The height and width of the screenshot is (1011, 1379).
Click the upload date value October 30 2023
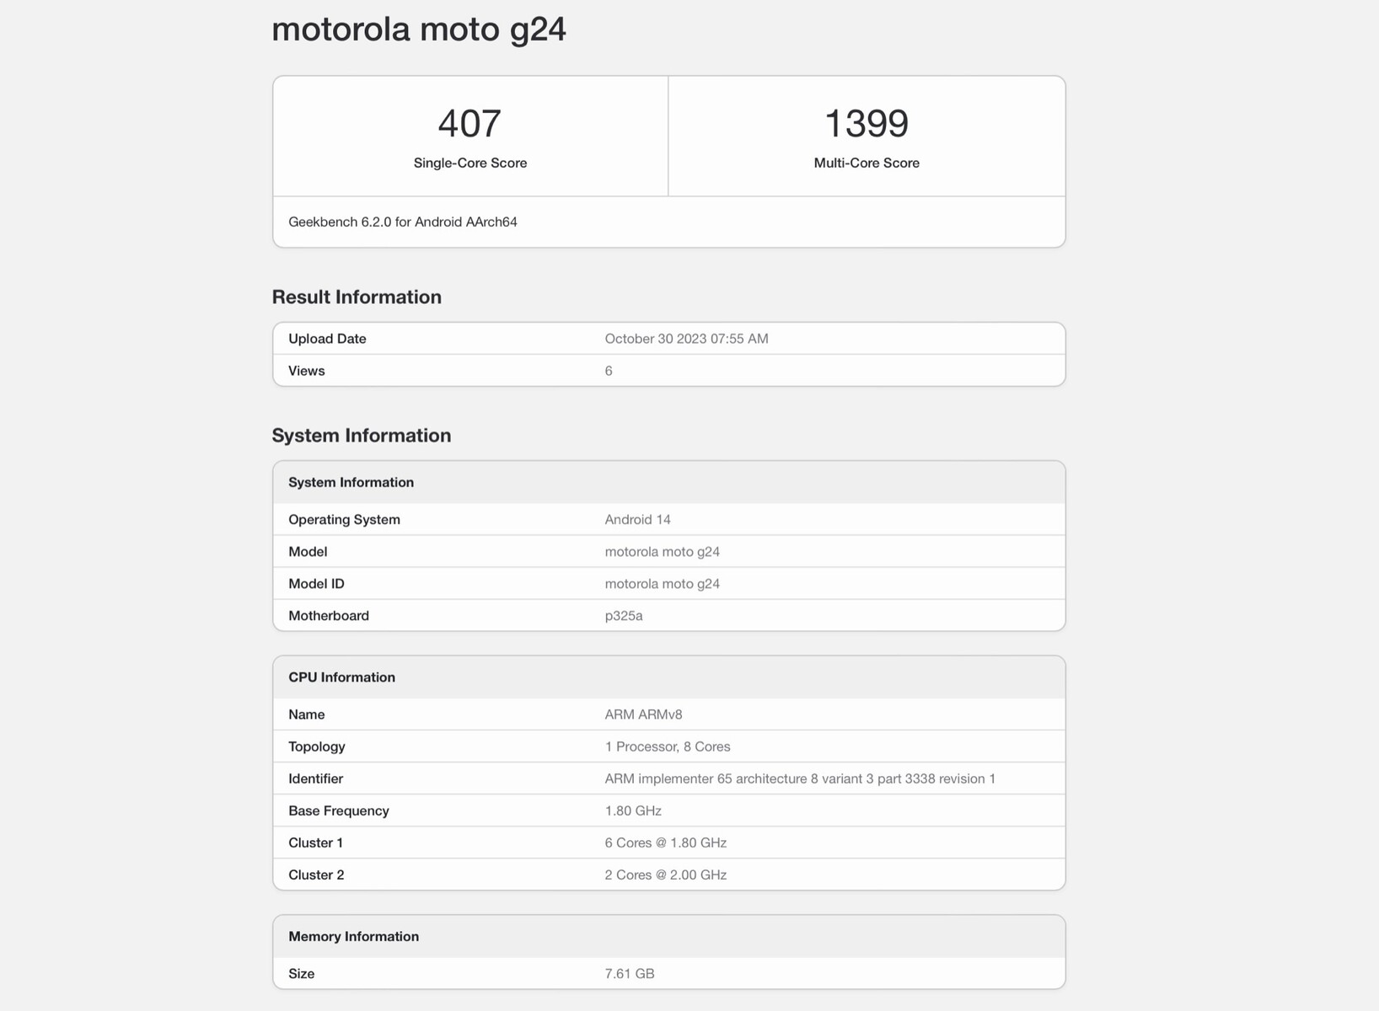[686, 339]
